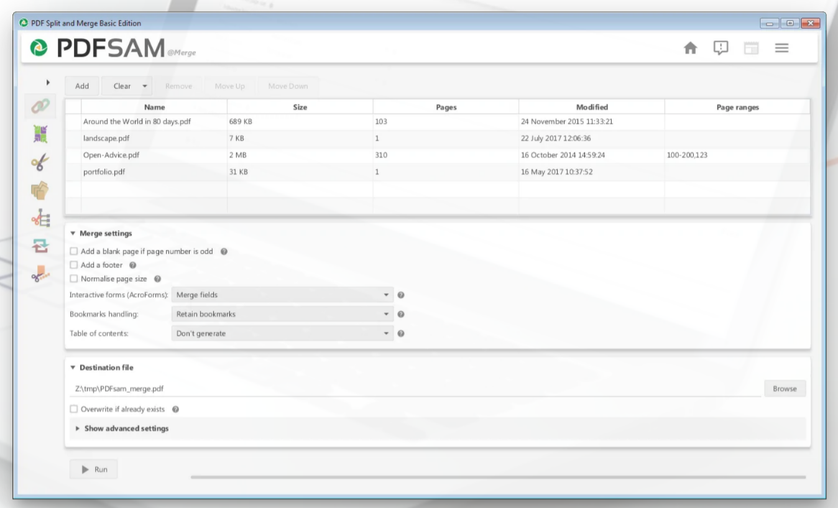Sort by the Pages column header
Screen dimensions: 838x508
click(446, 107)
